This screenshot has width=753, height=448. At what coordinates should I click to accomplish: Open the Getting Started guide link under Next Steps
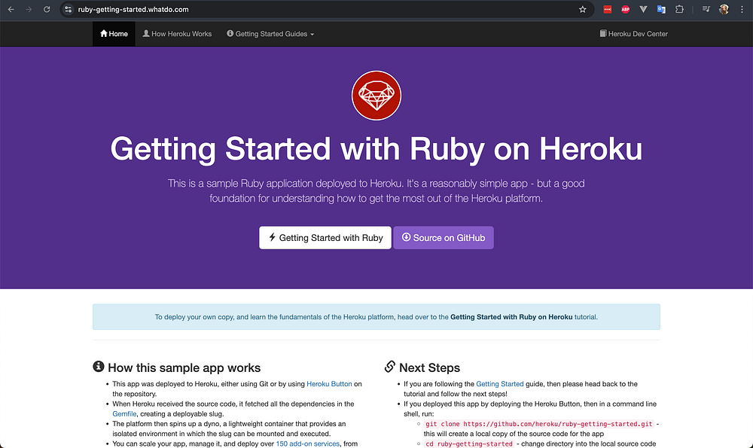[500, 384]
